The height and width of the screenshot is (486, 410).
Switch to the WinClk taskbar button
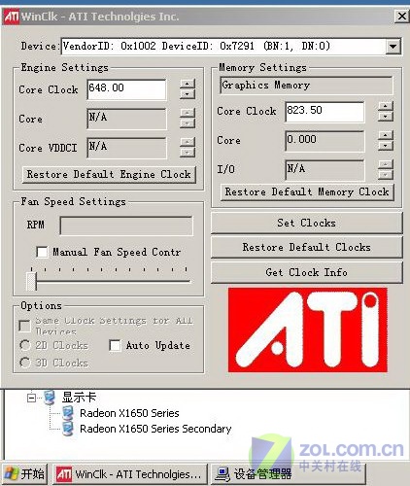[x=129, y=474]
